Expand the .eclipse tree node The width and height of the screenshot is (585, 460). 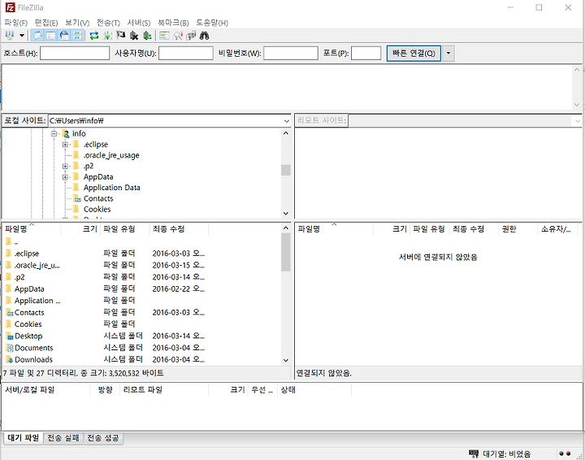click(65, 145)
